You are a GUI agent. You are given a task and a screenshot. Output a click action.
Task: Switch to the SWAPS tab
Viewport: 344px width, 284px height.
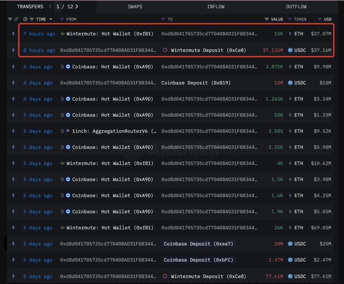(x=135, y=6)
